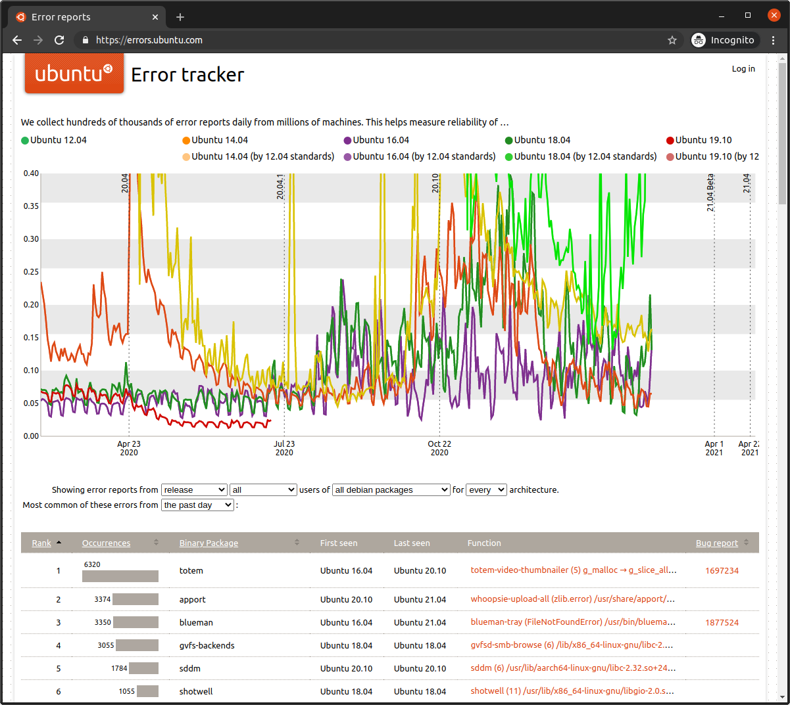This screenshot has height=705, width=790.
Task: Open the 'the past day' dropdown
Action: click(197, 505)
